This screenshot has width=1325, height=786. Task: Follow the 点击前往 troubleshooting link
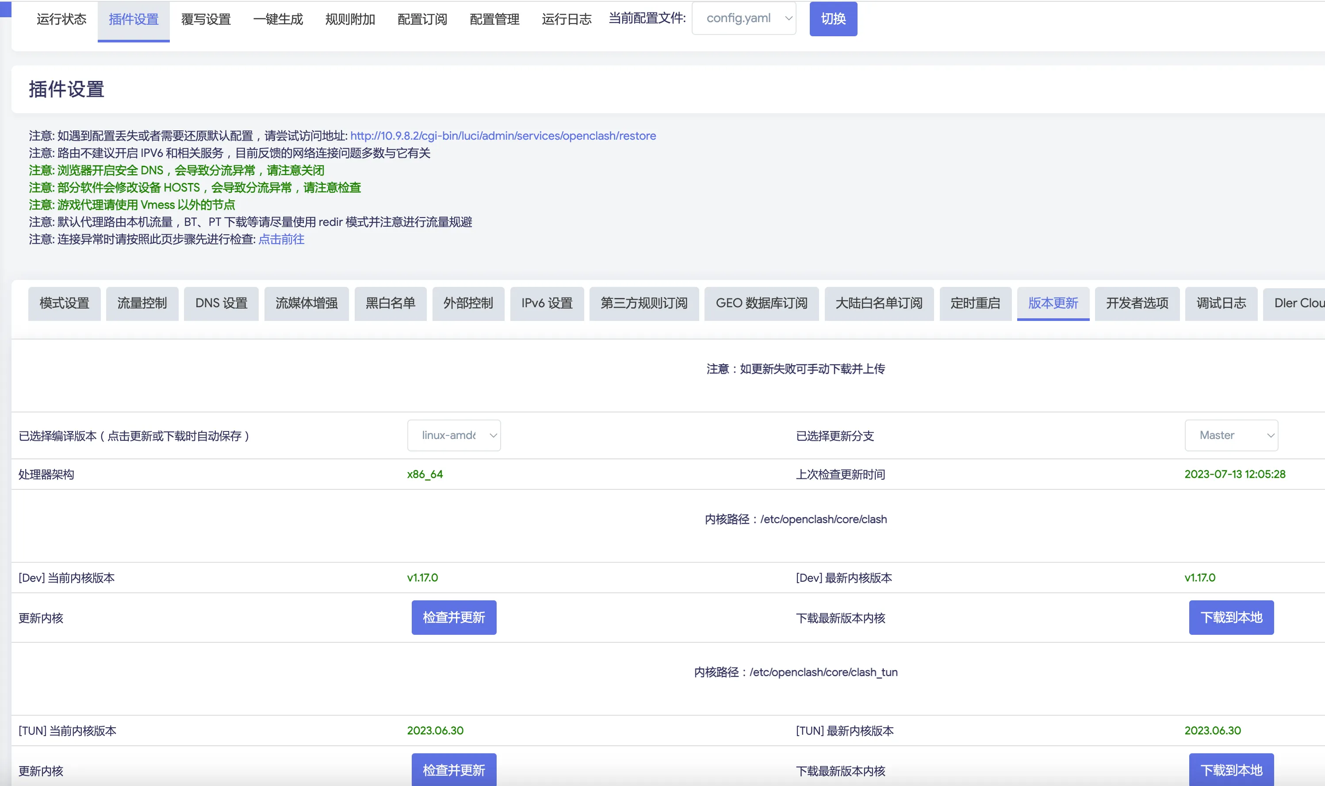281,240
